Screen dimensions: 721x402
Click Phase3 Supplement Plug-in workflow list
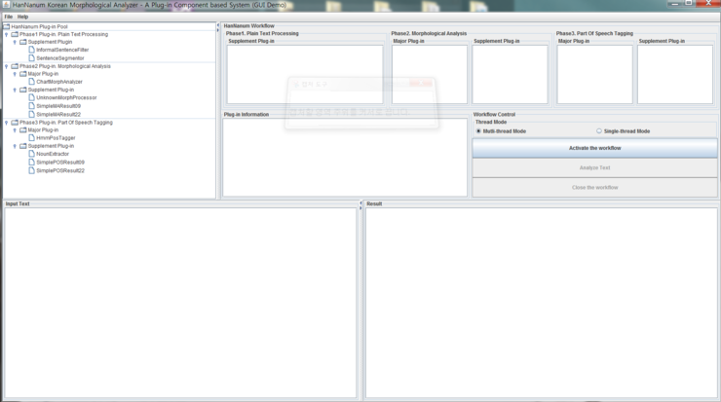pyautogui.click(x=675, y=74)
